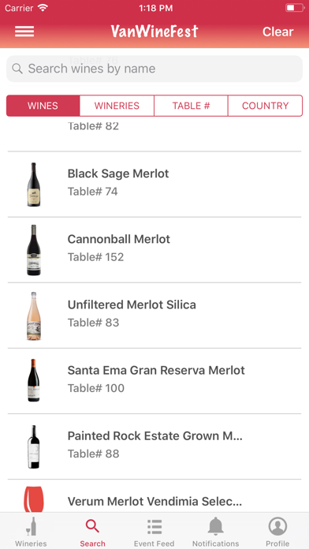
Task: Open Event Feed list icon
Action: [154, 527]
